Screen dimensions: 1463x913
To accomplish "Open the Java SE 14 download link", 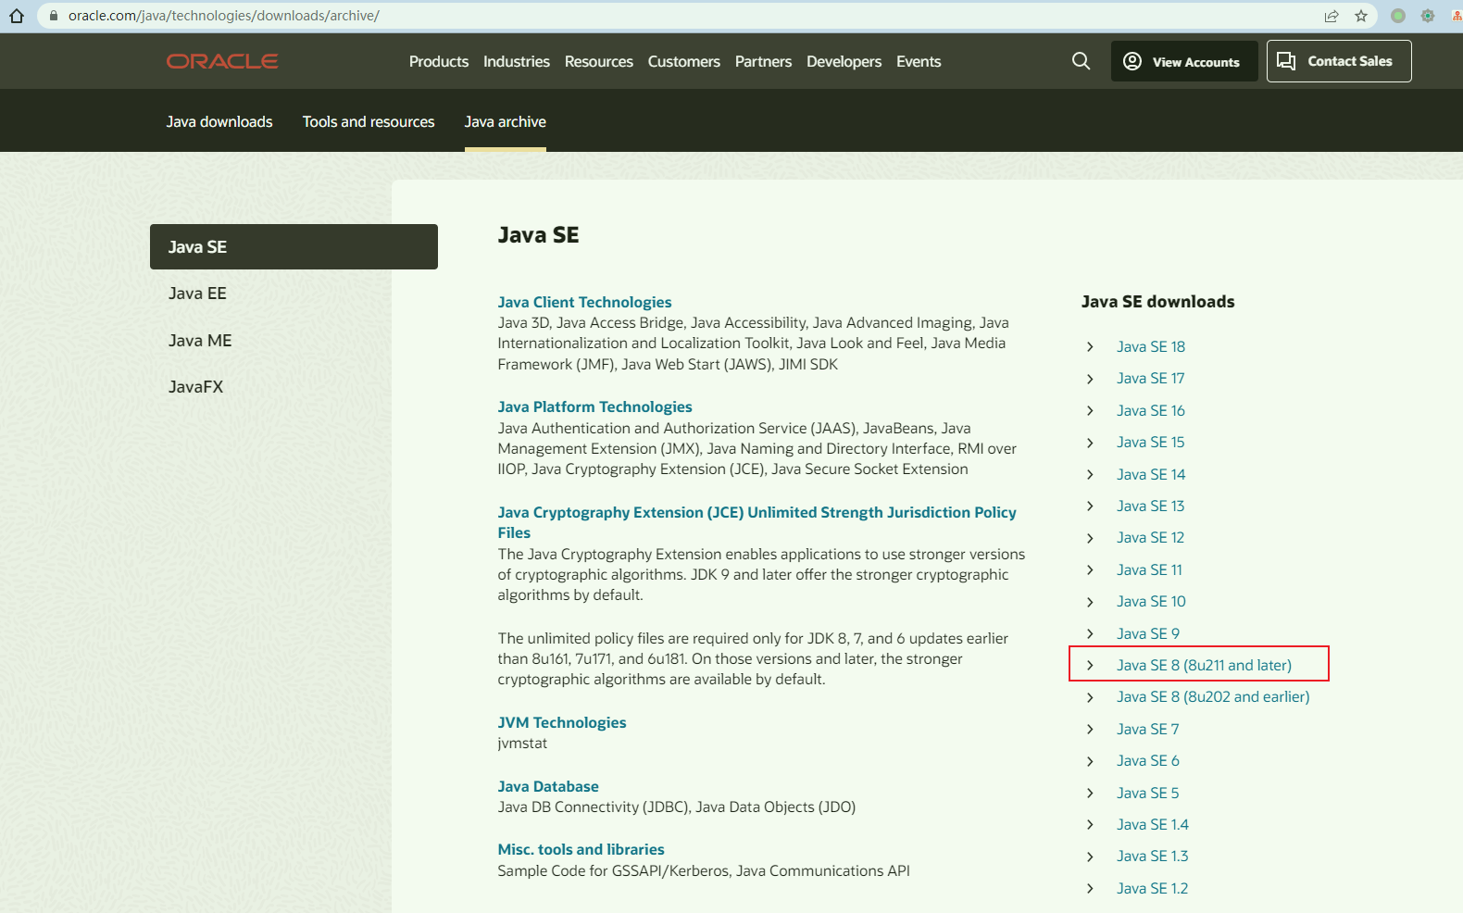I will [x=1151, y=474].
